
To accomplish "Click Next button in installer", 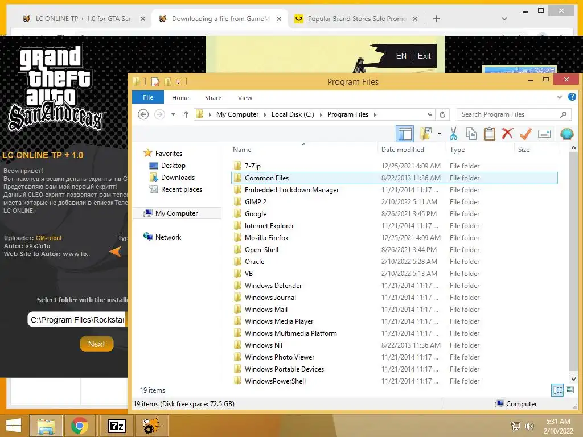I will pyautogui.click(x=97, y=344).
